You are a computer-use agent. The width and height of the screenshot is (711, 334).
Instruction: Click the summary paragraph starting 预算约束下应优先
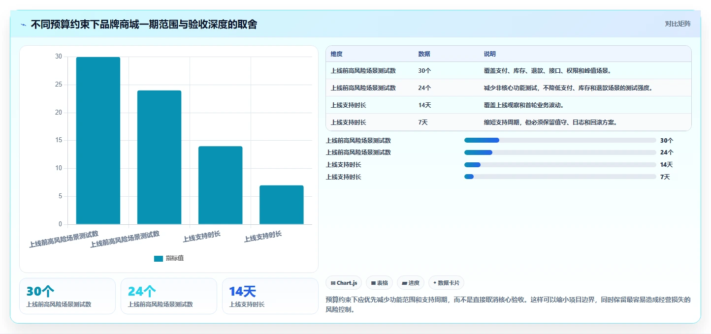coord(509,305)
